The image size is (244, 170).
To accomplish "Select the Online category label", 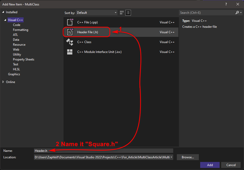I will [11, 82].
